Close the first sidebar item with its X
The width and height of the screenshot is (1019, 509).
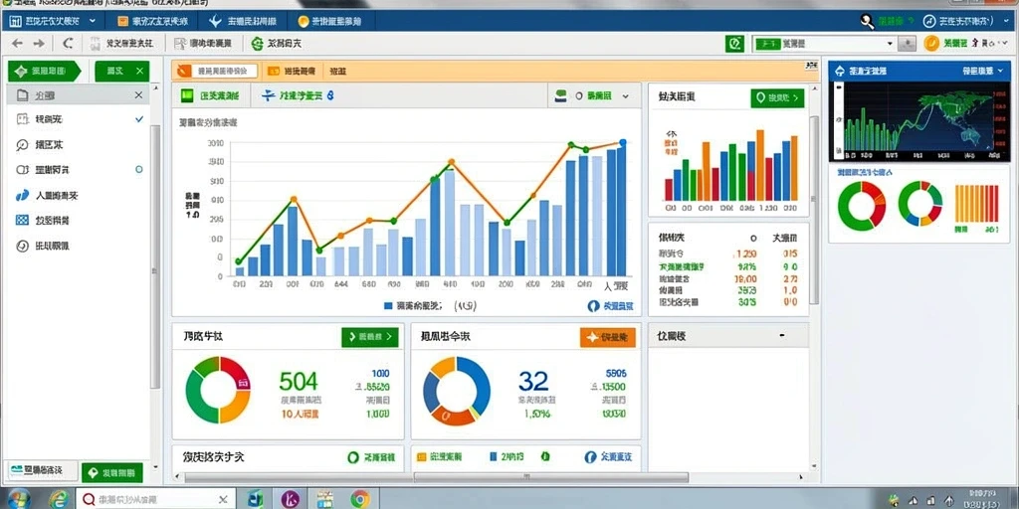point(138,95)
